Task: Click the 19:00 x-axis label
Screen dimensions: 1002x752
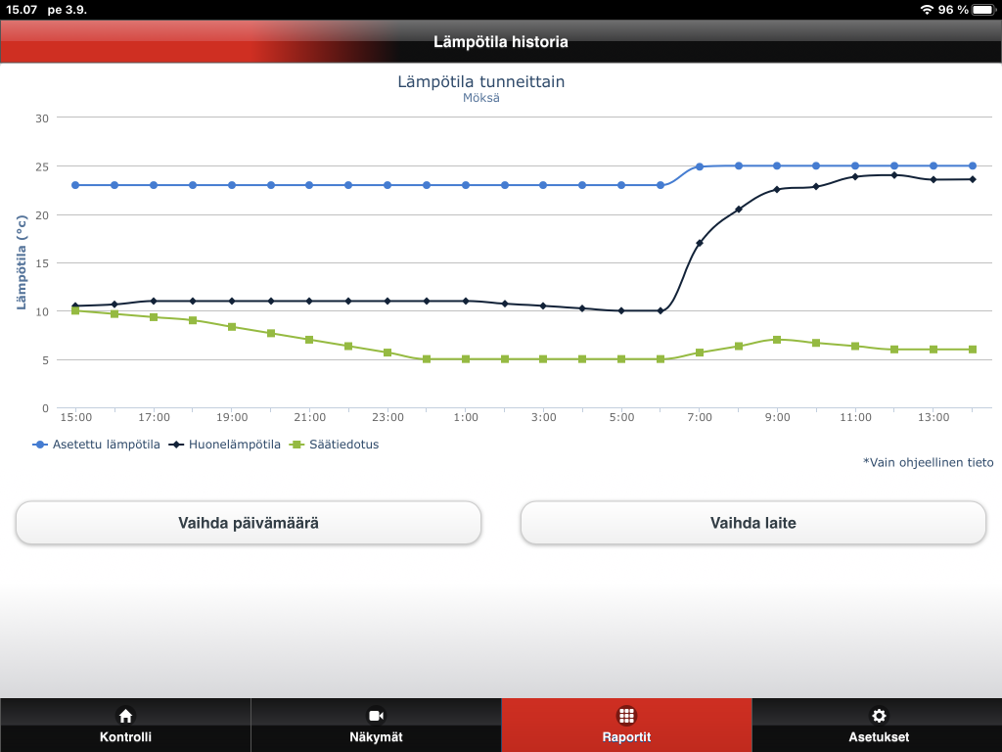Action: (232, 417)
